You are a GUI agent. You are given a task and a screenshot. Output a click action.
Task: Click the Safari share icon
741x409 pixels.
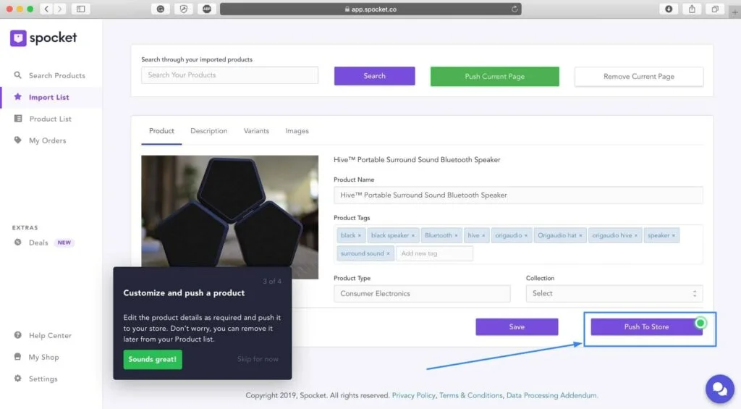tap(692, 9)
